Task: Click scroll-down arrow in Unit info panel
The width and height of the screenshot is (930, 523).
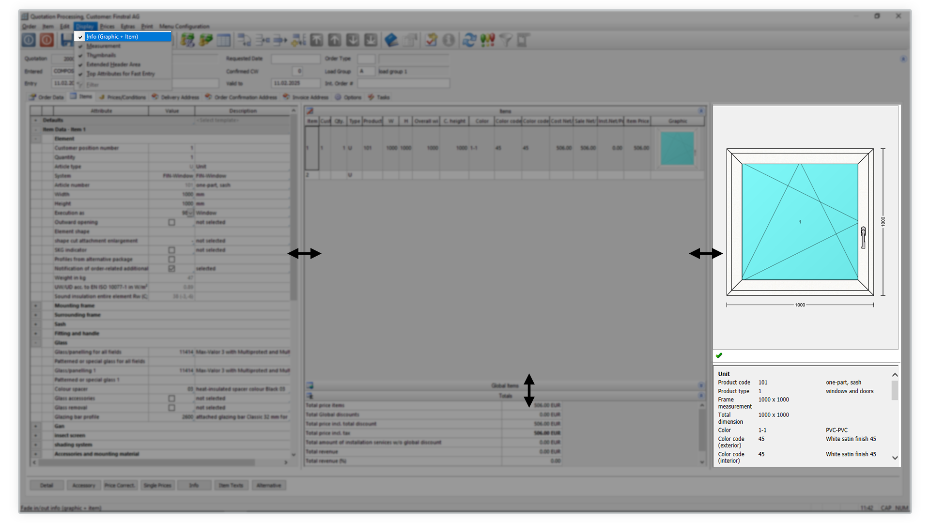Action: tap(895, 458)
